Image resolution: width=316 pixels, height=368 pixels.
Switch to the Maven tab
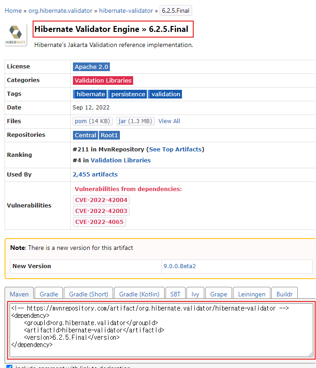[x=19, y=294]
